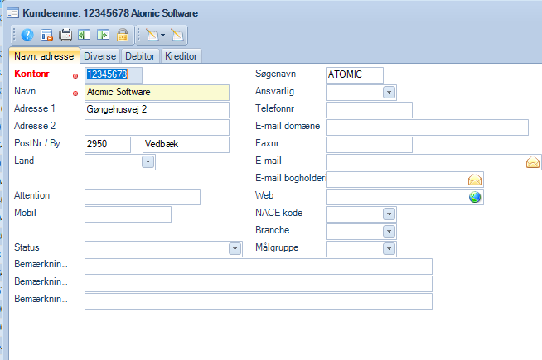This screenshot has height=360, width=542.
Task: Expand the Branche dropdown
Action: click(x=389, y=231)
